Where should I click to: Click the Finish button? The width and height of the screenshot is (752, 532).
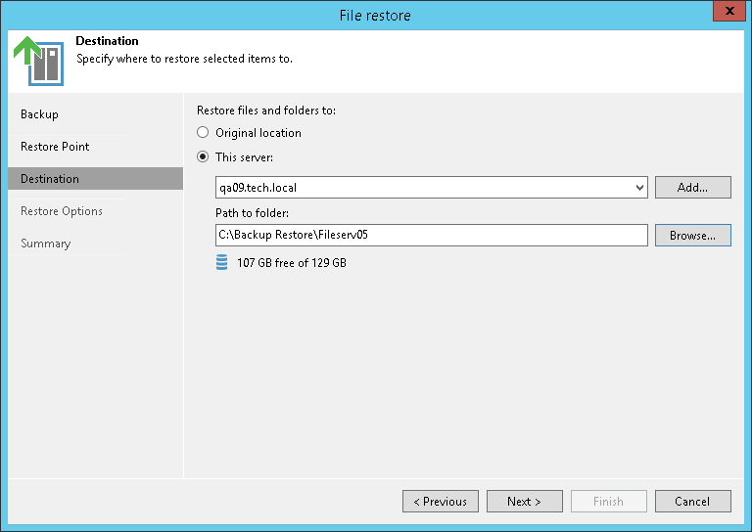(x=608, y=502)
